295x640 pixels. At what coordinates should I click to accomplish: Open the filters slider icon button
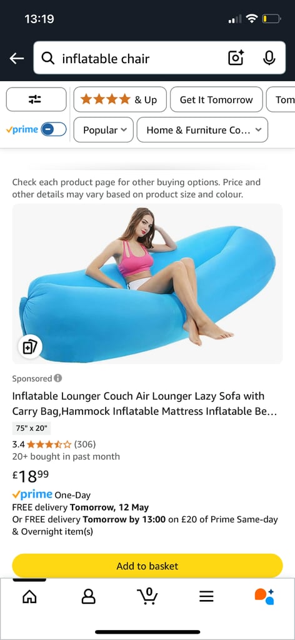[x=36, y=99]
